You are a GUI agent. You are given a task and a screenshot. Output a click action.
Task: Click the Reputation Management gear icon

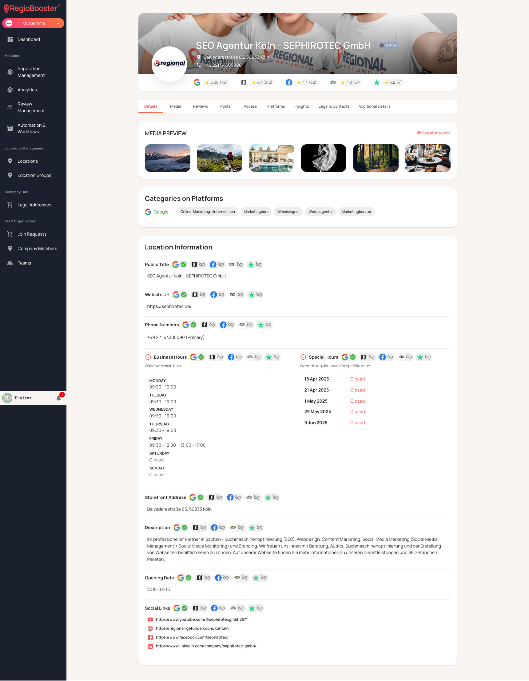[x=10, y=72]
